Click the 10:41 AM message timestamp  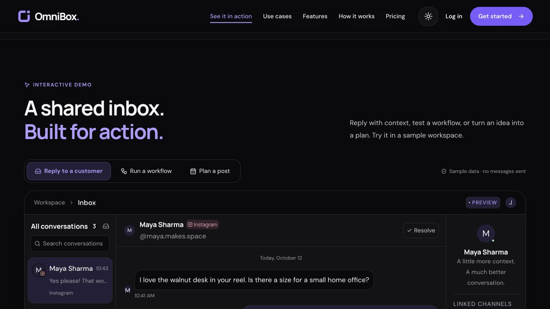click(x=144, y=296)
